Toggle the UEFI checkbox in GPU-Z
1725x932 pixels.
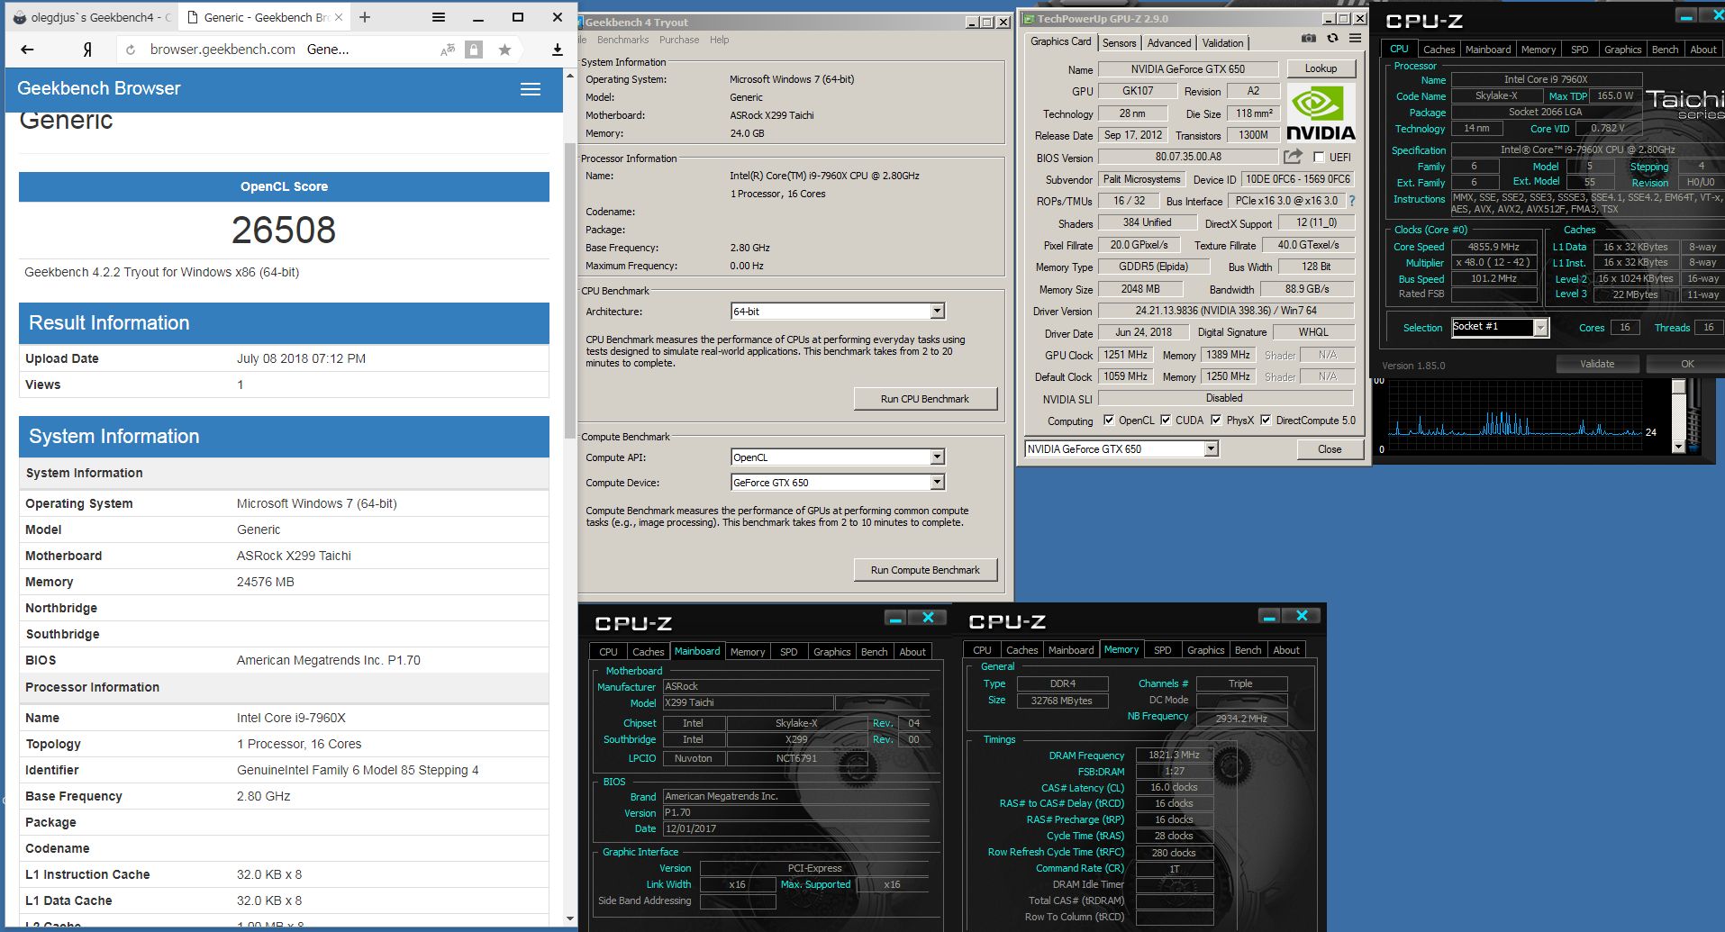coord(1320,158)
